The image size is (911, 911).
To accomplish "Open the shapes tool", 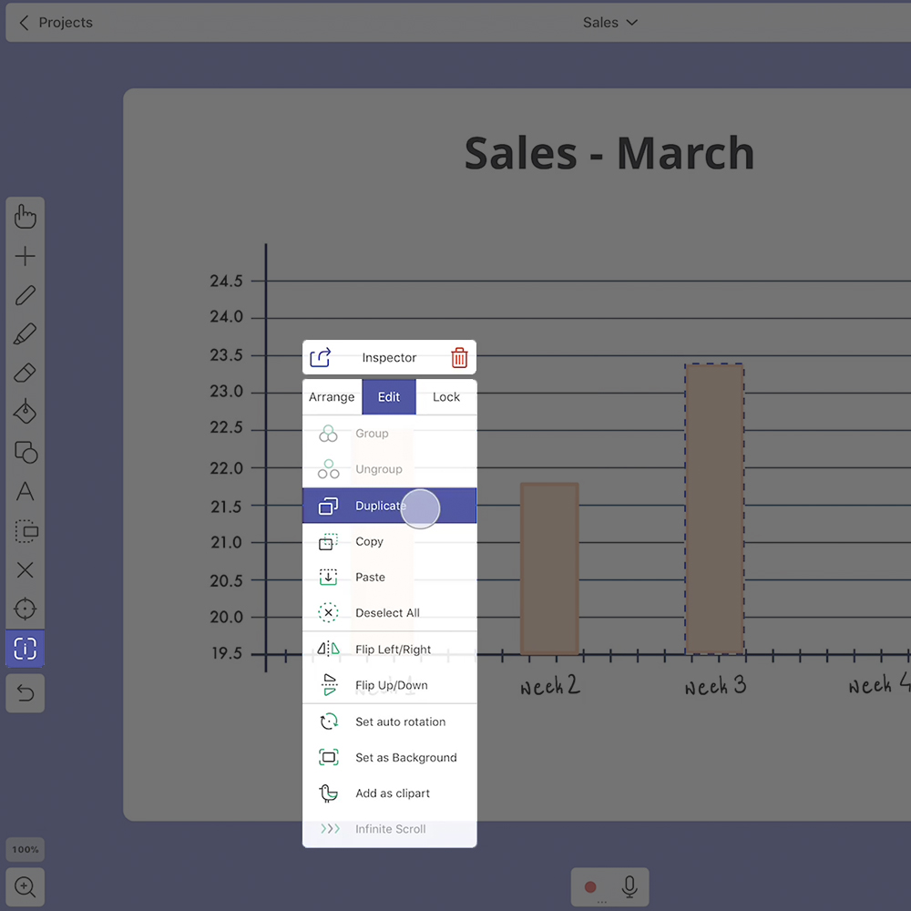I will point(26,452).
